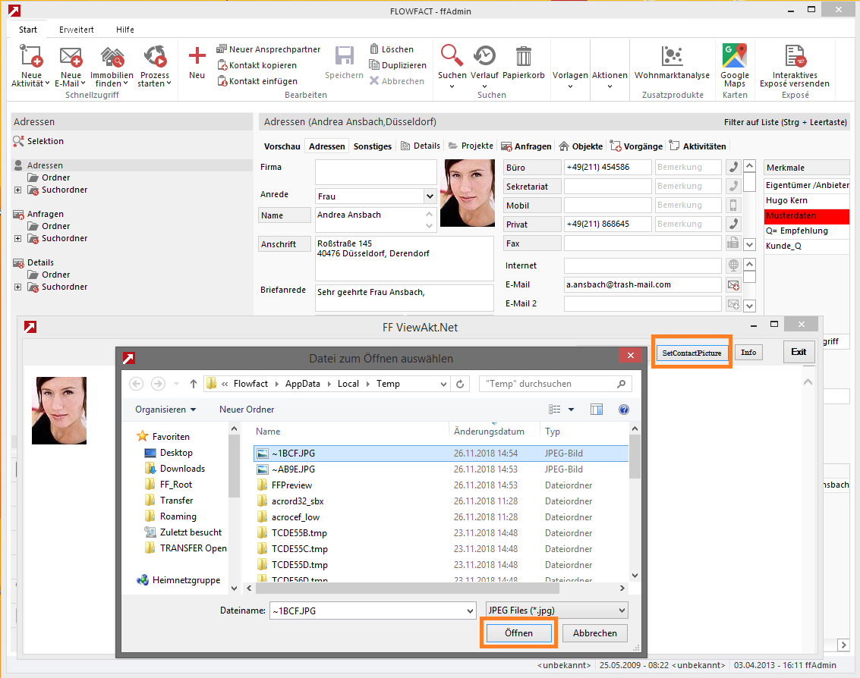Click the Info button in ViewAkt
Image resolution: width=860 pixels, height=678 pixels.
(748, 353)
